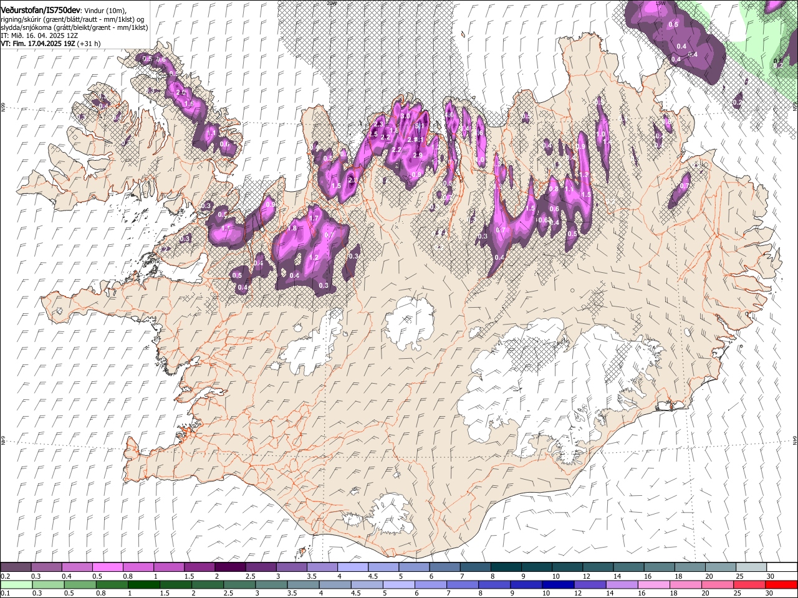Image resolution: width=798 pixels, height=598 pixels.
Task: Click the line 'IT: Mið. 16. 04. 2025 12Z'
Action: 39,36
